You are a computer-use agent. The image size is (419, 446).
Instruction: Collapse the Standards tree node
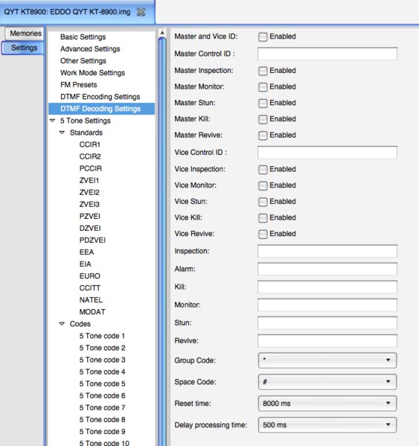[x=62, y=133]
